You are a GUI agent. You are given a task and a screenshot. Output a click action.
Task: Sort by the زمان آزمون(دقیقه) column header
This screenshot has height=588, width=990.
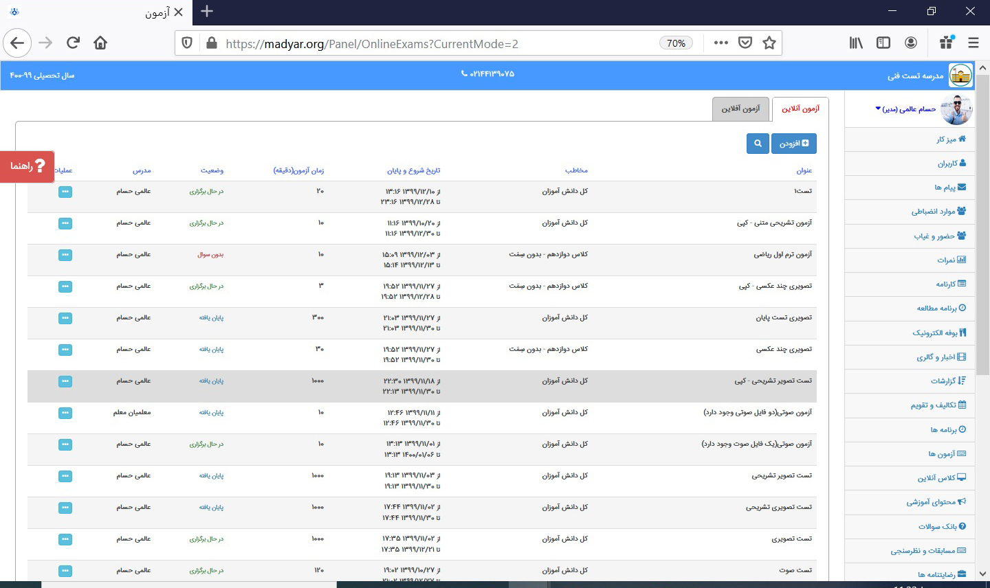click(298, 170)
